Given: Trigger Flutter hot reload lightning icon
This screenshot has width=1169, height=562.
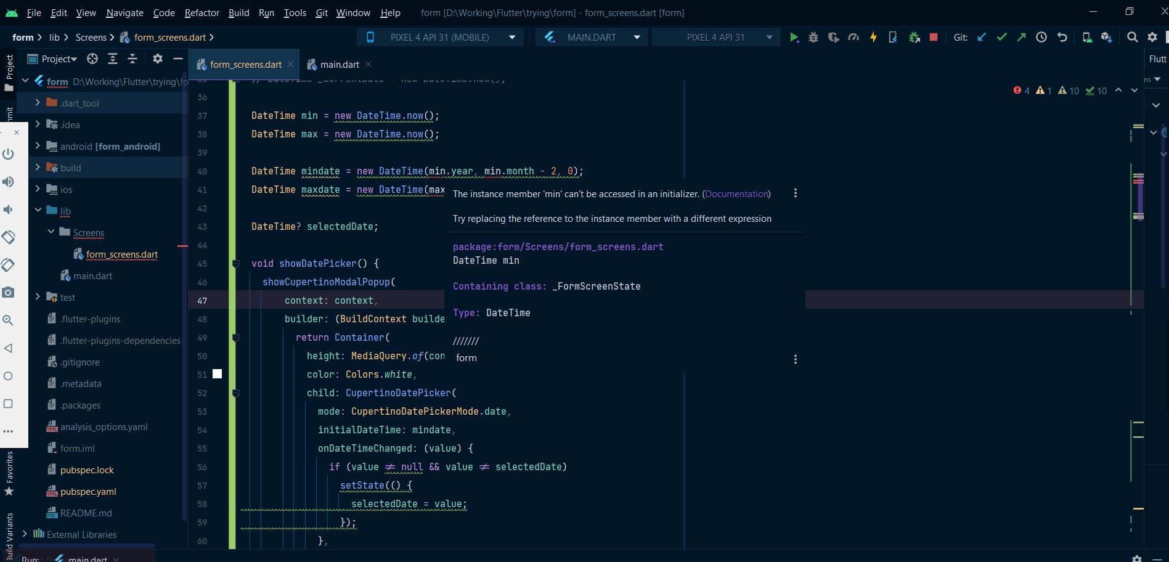Looking at the screenshot, I should [873, 38].
